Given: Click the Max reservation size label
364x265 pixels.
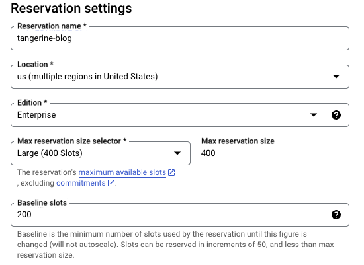Looking at the screenshot, I should click(238, 141).
